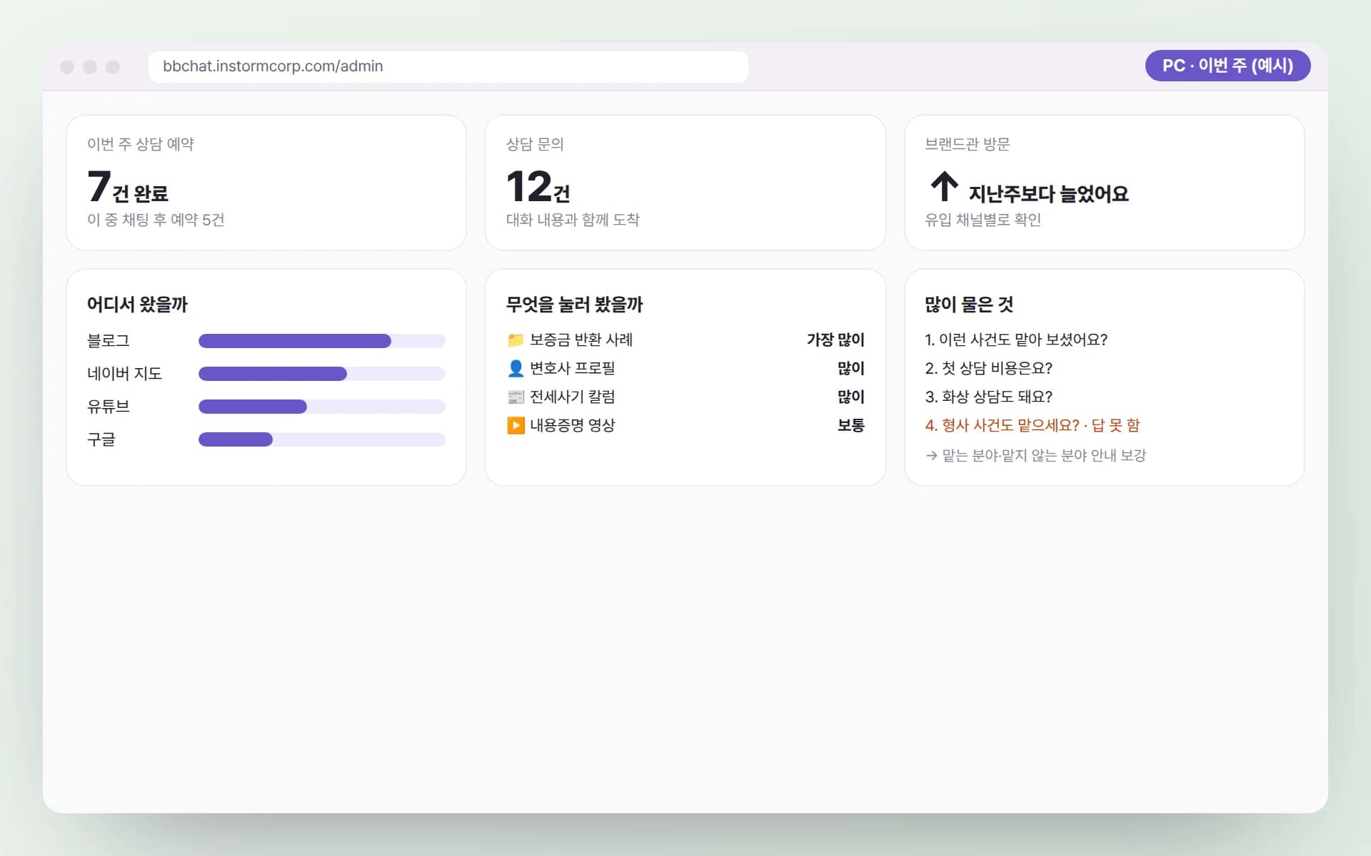Viewport: 1371px width, 856px height.
Task: Click the 많이 물은 것 heading
Action: (969, 305)
